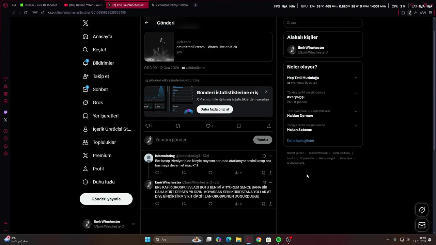
Task: Like the main post heart icon
Action: (208, 126)
